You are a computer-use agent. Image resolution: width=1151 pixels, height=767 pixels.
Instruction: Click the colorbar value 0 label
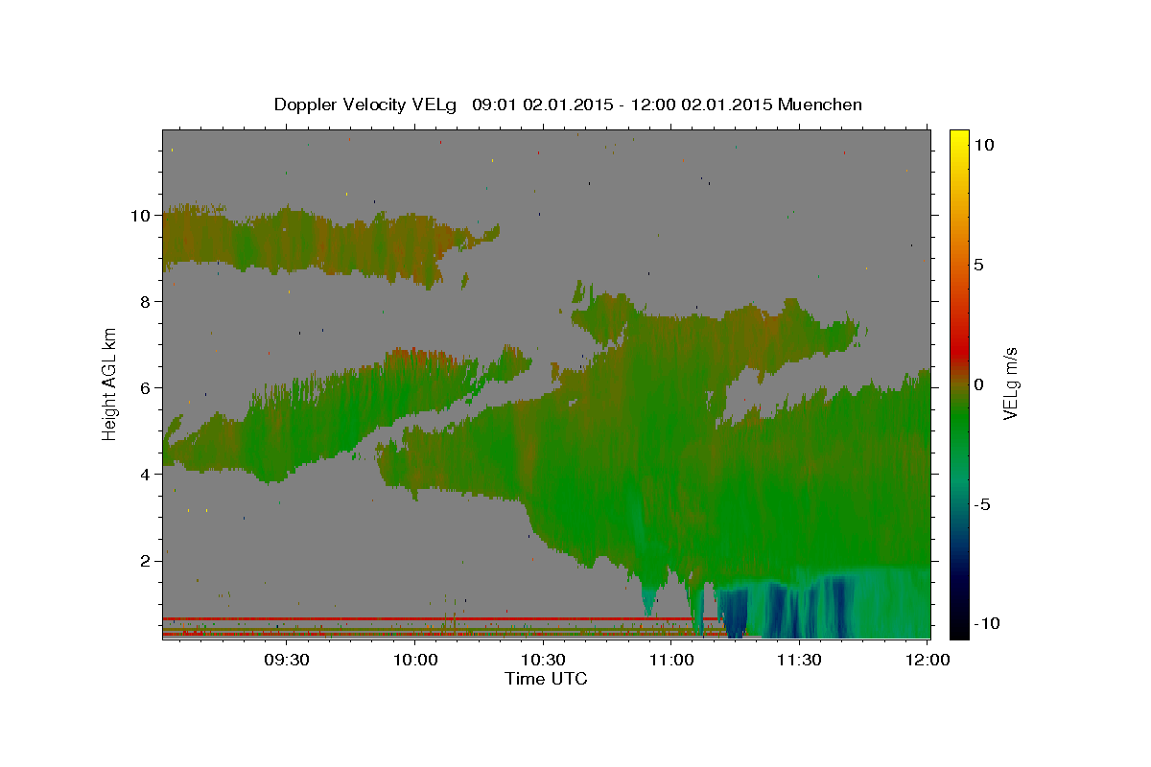[978, 384]
